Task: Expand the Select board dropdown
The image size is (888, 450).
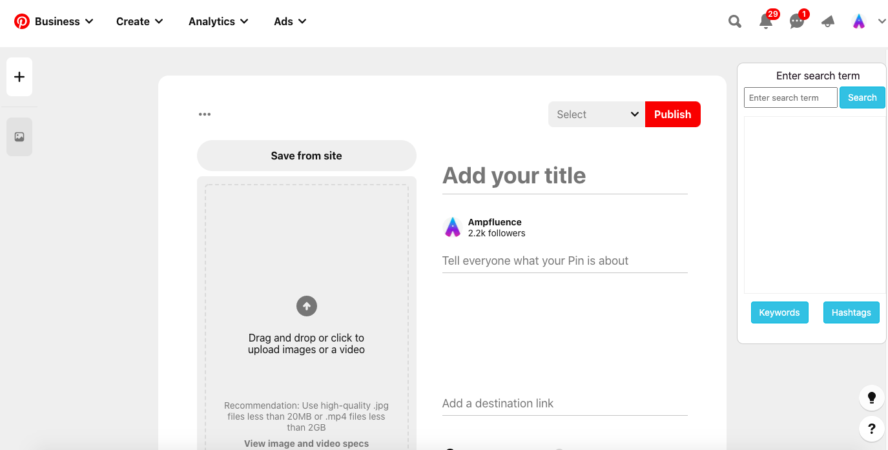Action: coord(596,114)
